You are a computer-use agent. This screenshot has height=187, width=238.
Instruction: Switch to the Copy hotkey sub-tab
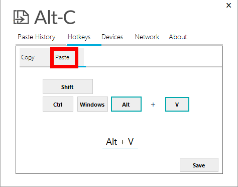click(x=28, y=57)
